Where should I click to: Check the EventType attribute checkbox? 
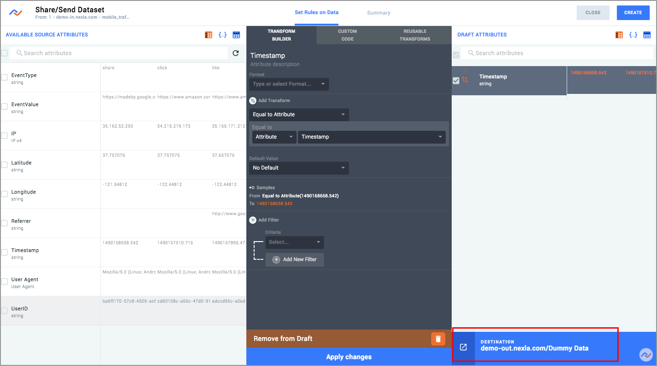coord(5,77)
